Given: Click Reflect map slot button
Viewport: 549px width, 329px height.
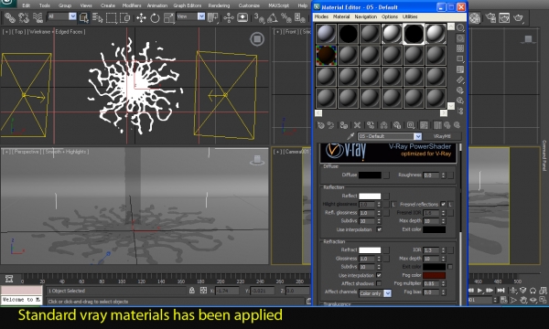Looking at the screenshot, I should [386, 196].
